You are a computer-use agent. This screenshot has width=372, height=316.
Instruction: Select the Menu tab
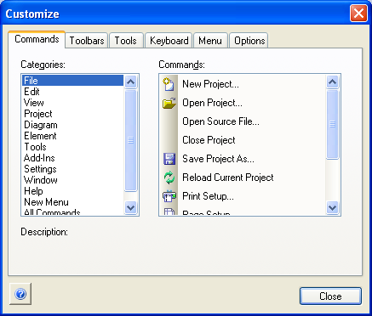(210, 41)
